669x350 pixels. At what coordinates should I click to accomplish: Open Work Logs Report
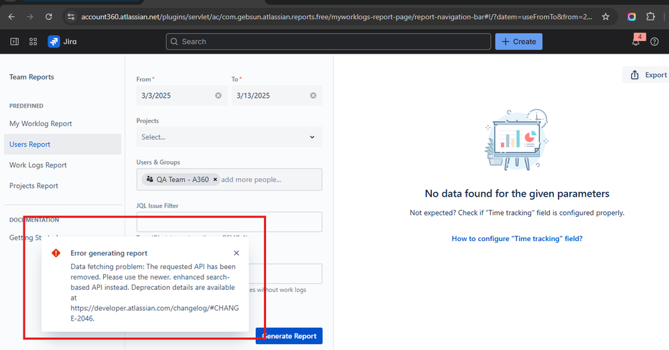38,165
